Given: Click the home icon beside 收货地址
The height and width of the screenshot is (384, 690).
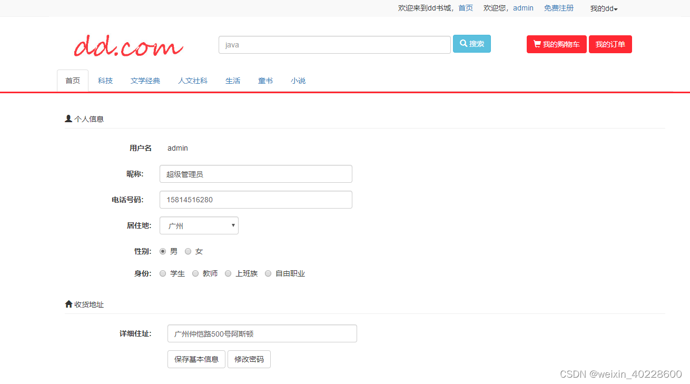Looking at the screenshot, I should point(68,304).
